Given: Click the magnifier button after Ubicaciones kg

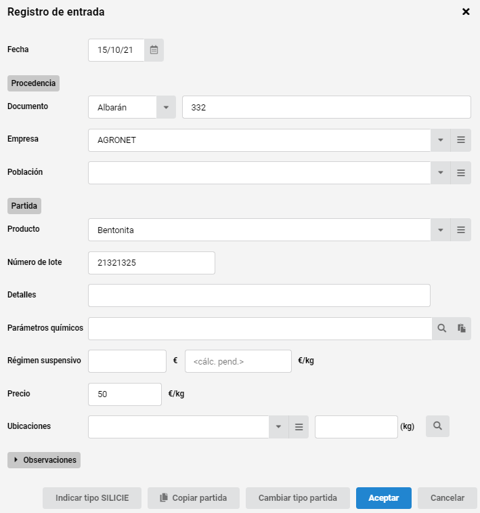Looking at the screenshot, I should click(437, 426).
